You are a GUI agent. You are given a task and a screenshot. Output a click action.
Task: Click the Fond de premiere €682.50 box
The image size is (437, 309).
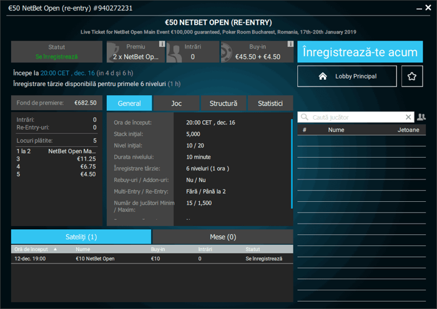click(x=57, y=103)
